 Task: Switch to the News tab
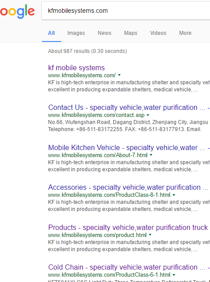pos(104,33)
